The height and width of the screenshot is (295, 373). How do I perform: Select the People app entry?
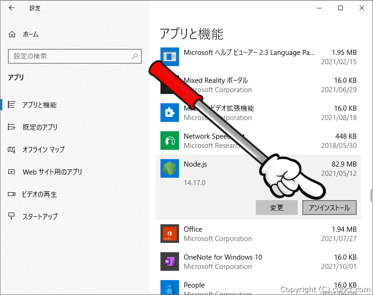pyautogui.click(x=259, y=286)
